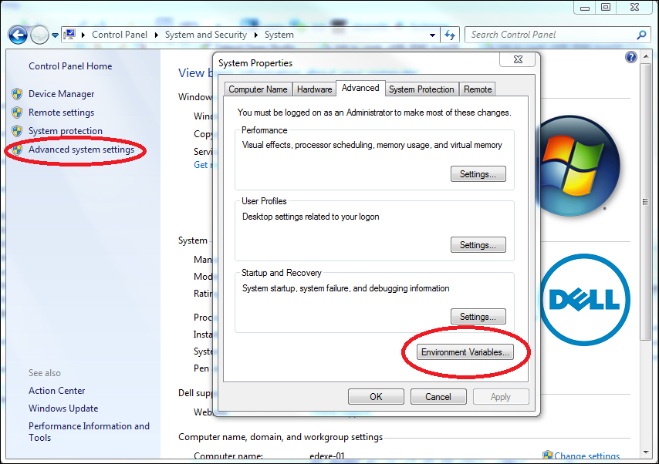
Task: Open Performance Settings button
Action: pos(478,174)
